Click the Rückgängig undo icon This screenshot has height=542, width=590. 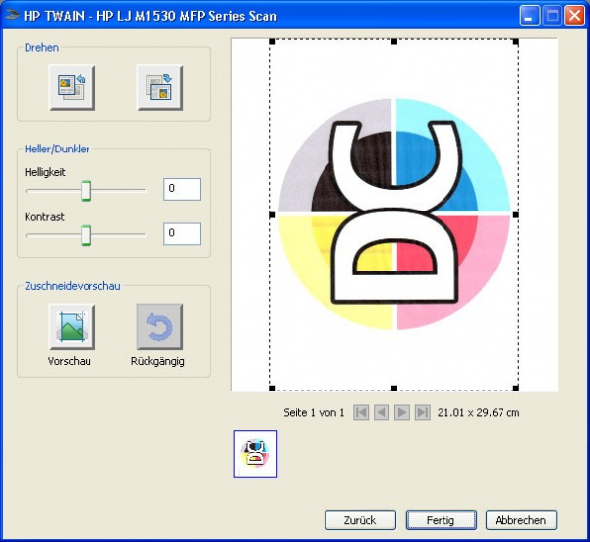158,327
